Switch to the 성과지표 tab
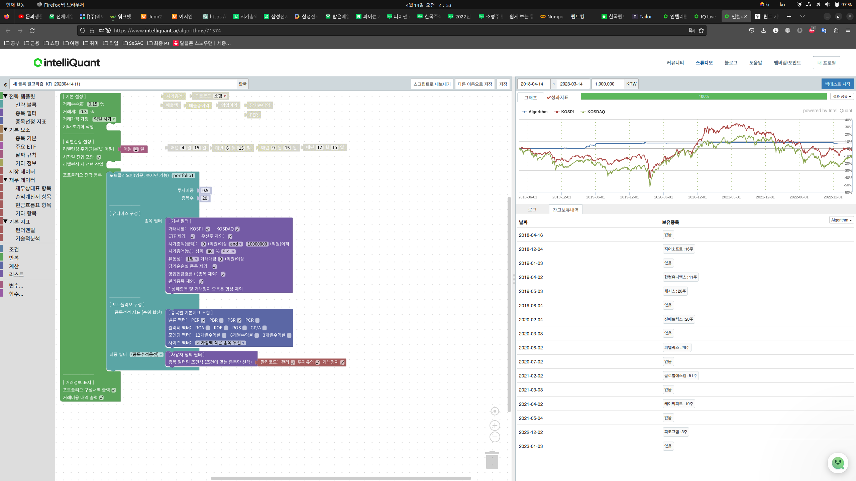This screenshot has height=481, width=856. coord(558,98)
